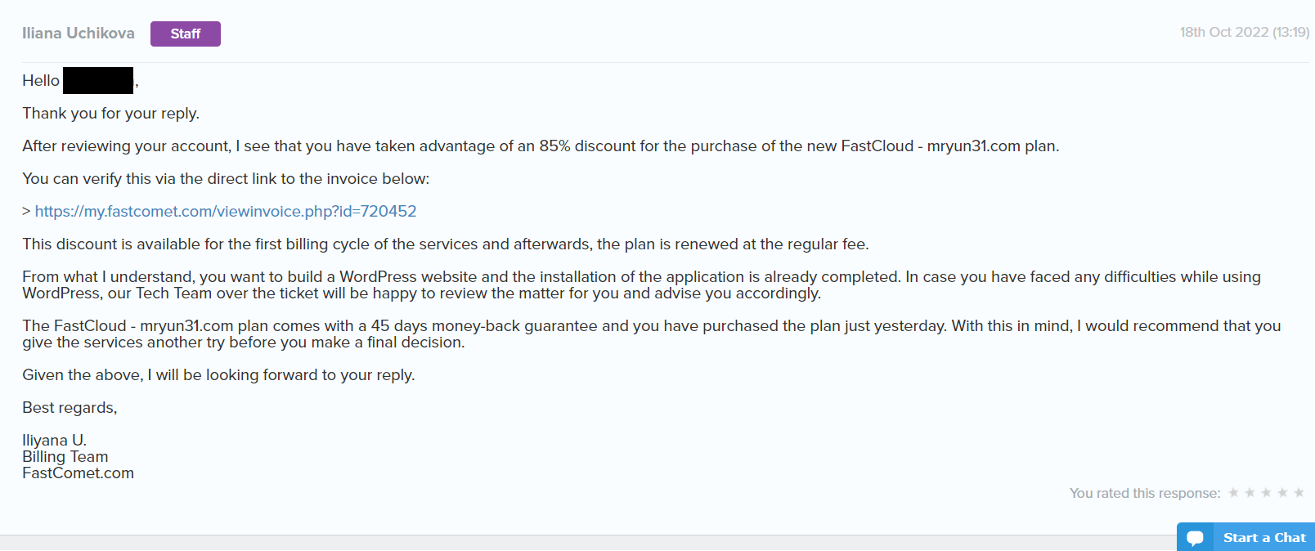Viewport: 1315px width, 551px height.
Task: Rate the response two stars
Action: (1250, 492)
